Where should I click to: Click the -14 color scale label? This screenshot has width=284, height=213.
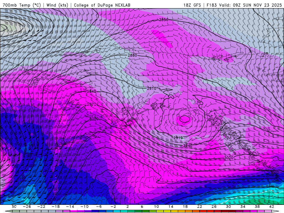(x=70, y=207)
